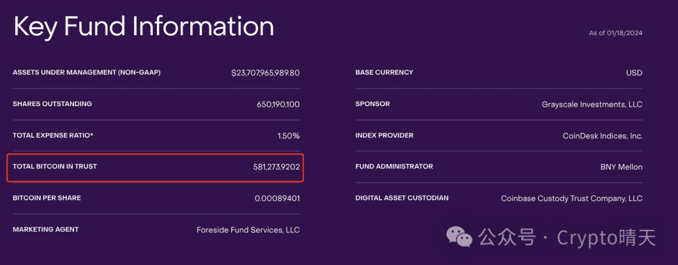Select the 0.00089401 per share value
The width and height of the screenshot is (678, 265).
click(x=277, y=198)
